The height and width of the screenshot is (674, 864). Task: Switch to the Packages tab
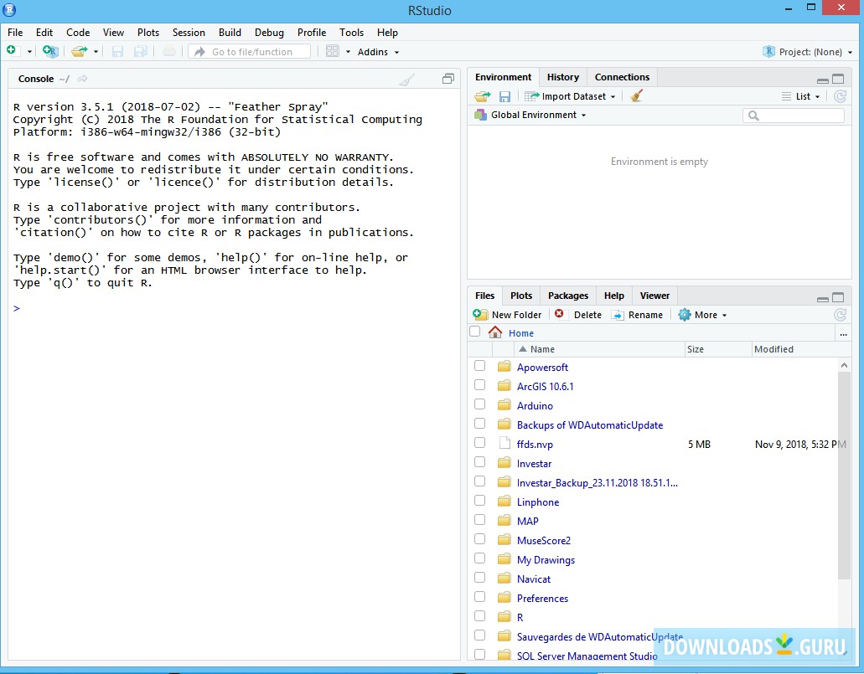click(568, 296)
